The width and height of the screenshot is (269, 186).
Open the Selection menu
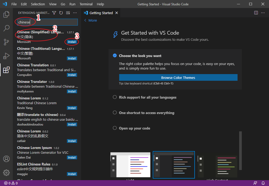[38, 4]
